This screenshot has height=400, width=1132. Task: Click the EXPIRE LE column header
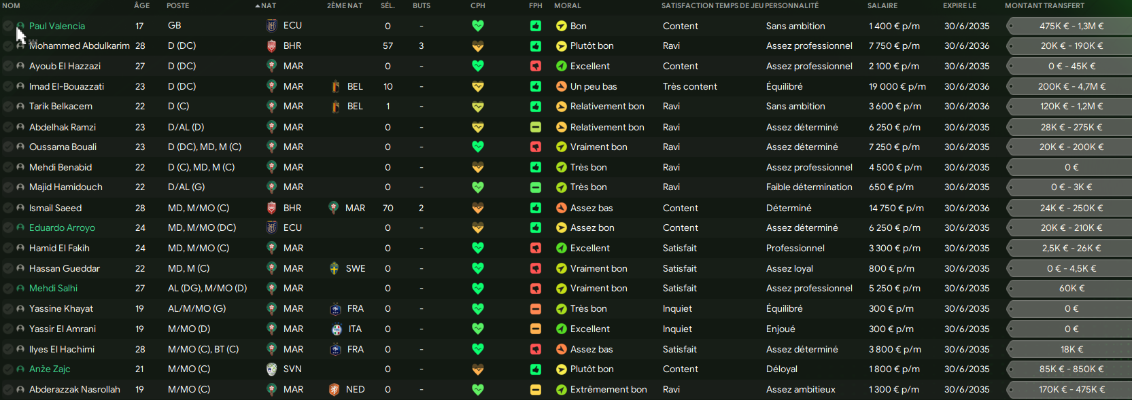pyautogui.click(x=959, y=5)
